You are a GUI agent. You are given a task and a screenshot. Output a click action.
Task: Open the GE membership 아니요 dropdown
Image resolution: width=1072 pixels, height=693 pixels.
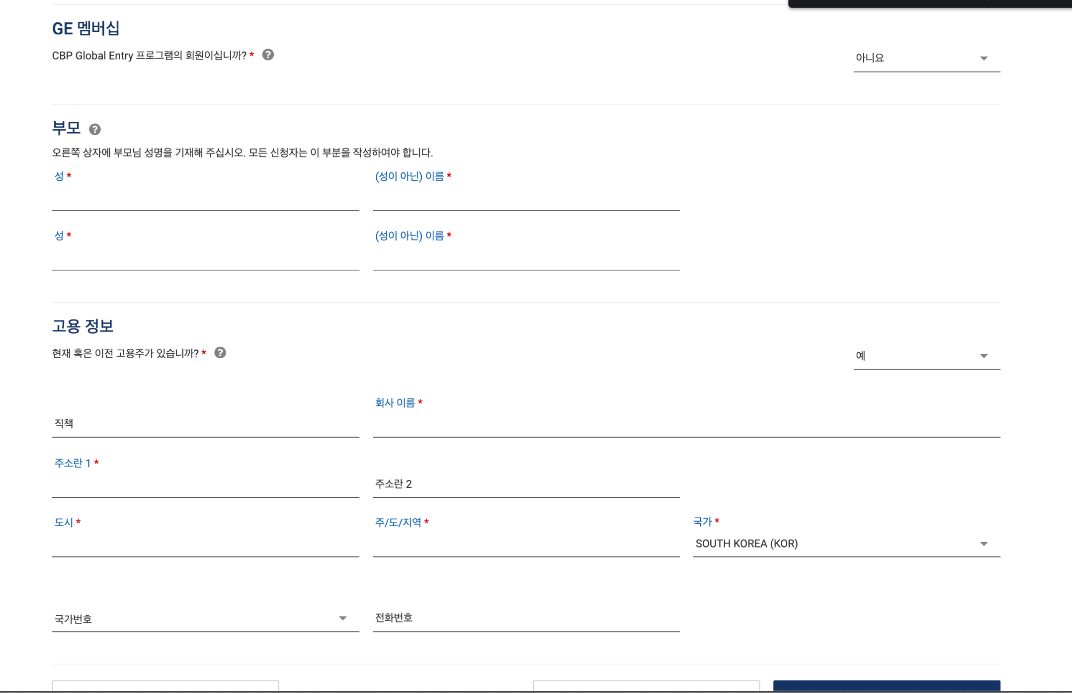coord(926,58)
